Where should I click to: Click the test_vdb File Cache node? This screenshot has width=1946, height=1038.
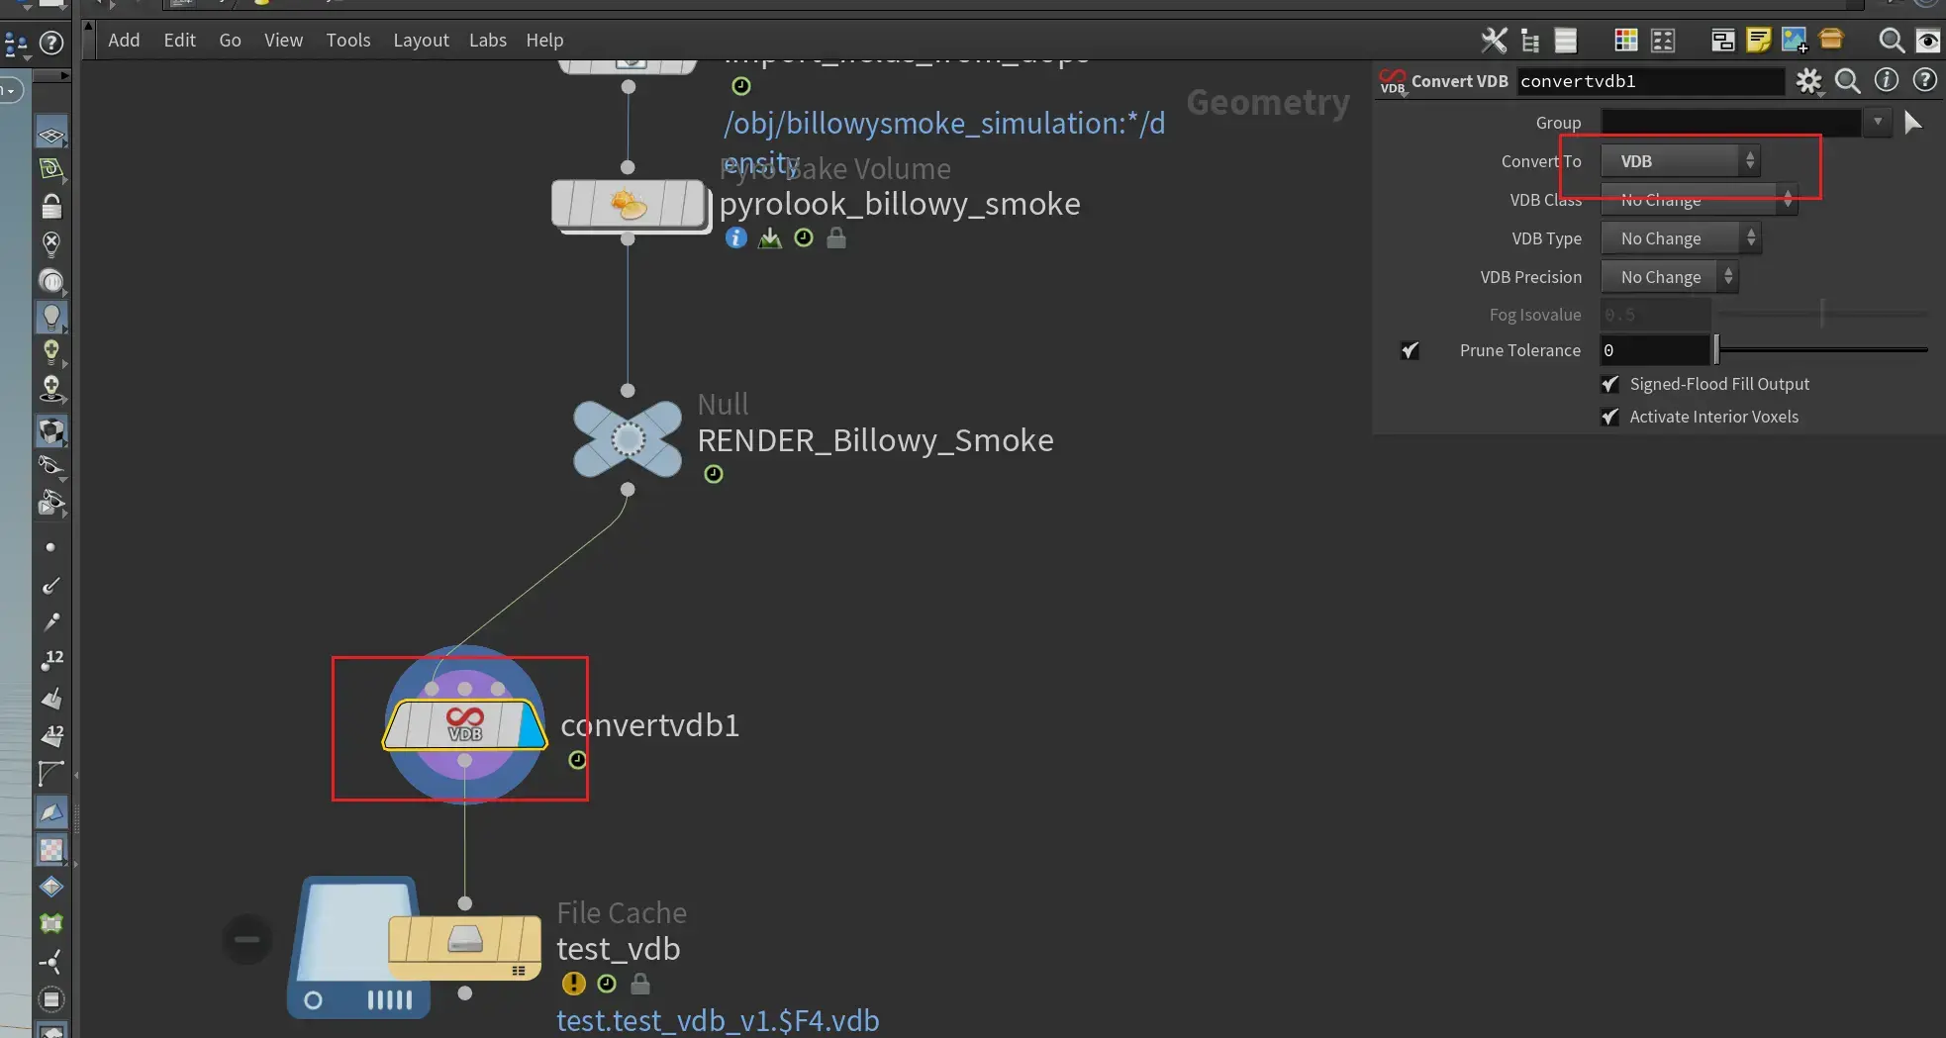(x=464, y=947)
